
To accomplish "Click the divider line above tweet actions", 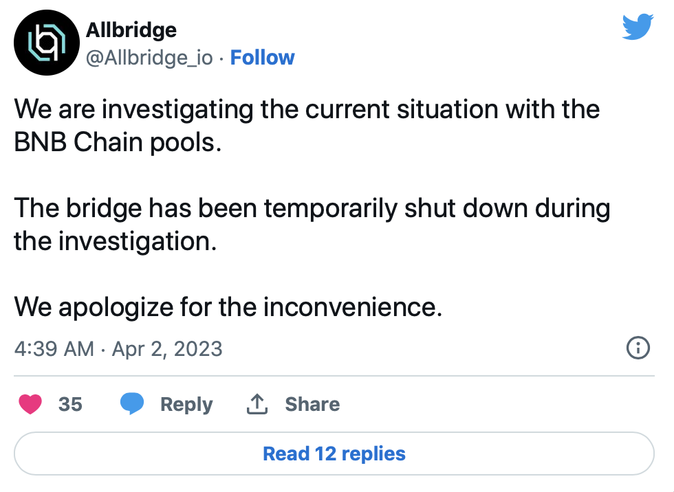I will pyautogui.click(x=334, y=376).
